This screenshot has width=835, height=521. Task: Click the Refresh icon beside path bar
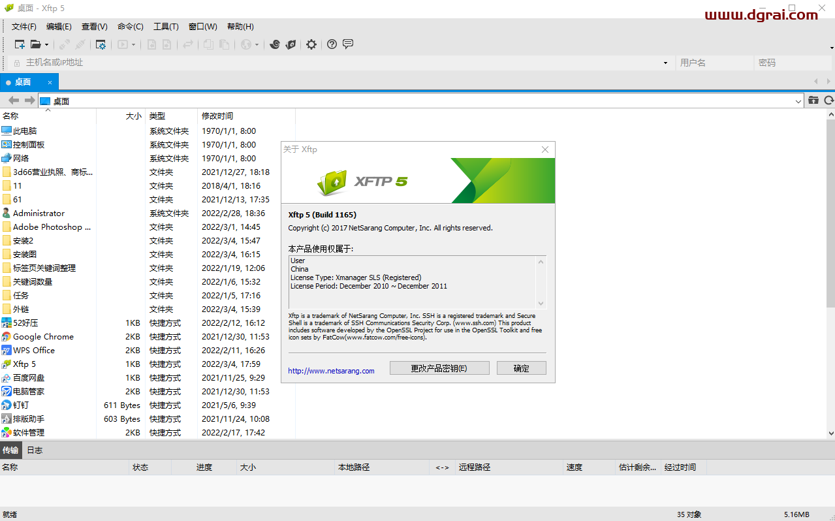point(828,100)
